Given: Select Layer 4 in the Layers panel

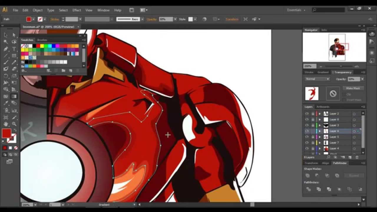Looking at the screenshot, I should click(x=334, y=148).
